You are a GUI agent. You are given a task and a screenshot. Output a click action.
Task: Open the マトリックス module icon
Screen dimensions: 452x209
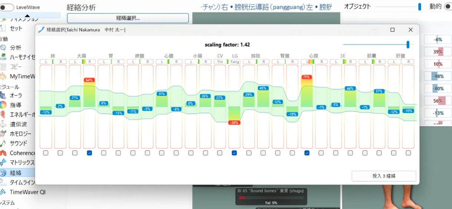[x=3, y=162]
